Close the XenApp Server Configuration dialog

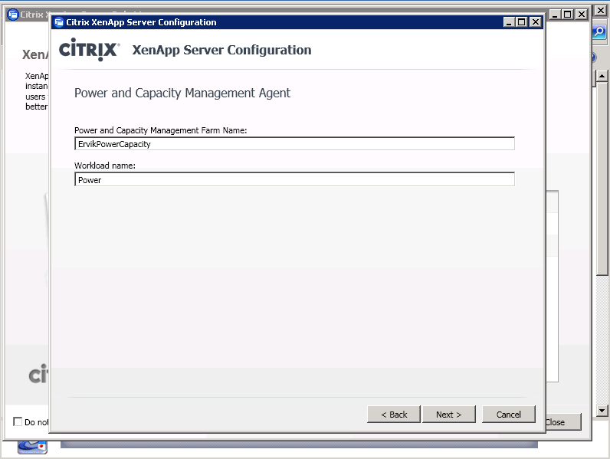pyautogui.click(x=536, y=22)
